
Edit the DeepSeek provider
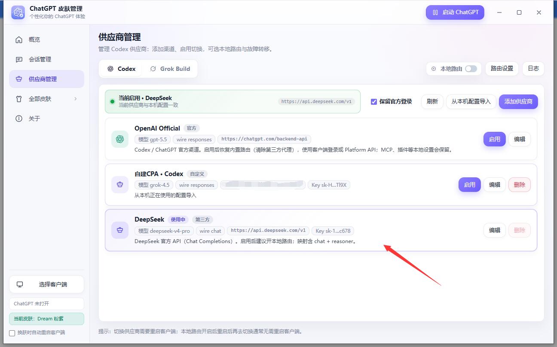click(x=495, y=230)
